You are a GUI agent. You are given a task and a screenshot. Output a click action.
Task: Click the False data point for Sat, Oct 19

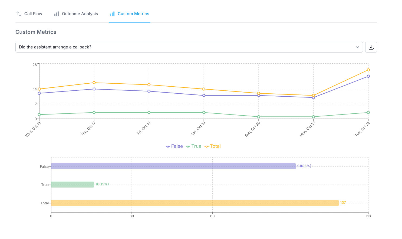click(204, 95)
